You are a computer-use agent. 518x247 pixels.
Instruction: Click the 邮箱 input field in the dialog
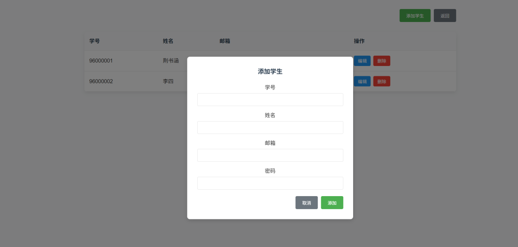270,155
